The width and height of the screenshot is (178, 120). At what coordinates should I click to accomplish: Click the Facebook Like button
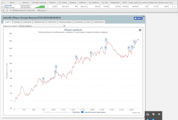(138, 18)
